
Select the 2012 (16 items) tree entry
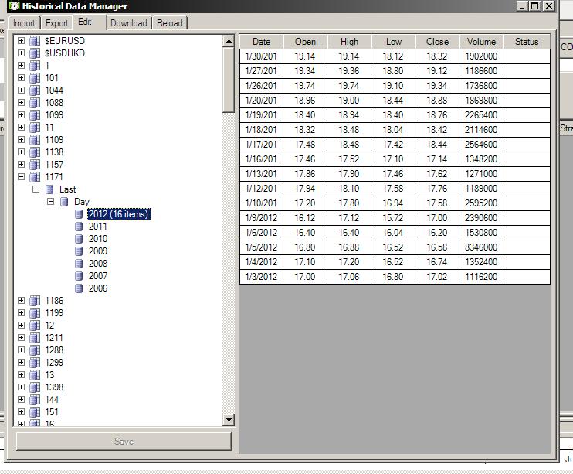119,214
